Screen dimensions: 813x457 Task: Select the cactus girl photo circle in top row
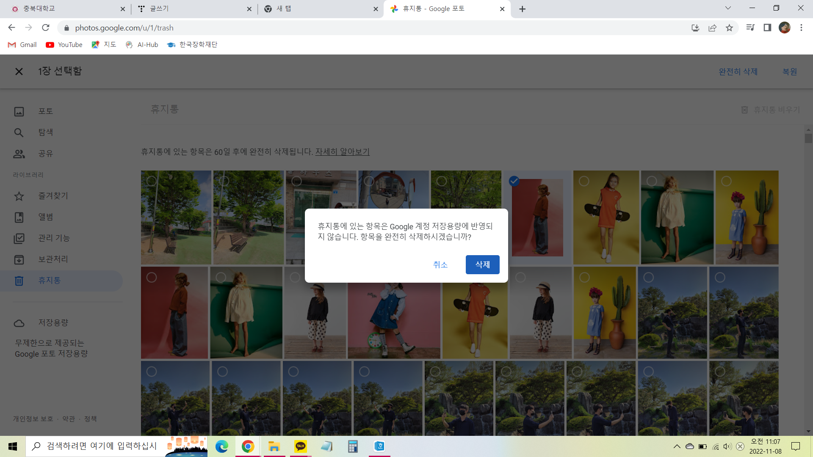pos(726,181)
